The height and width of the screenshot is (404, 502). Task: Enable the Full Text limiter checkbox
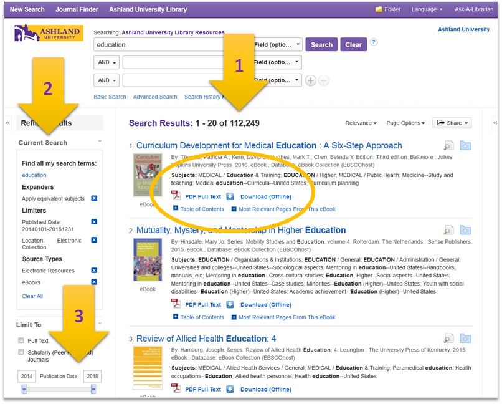21,340
